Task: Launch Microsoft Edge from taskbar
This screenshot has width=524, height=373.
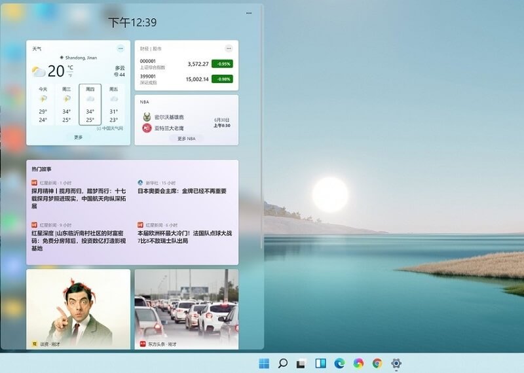Action: (x=339, y=363)
